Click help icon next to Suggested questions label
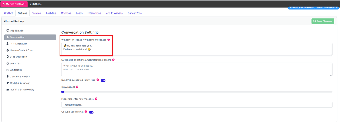 point(114,60)
